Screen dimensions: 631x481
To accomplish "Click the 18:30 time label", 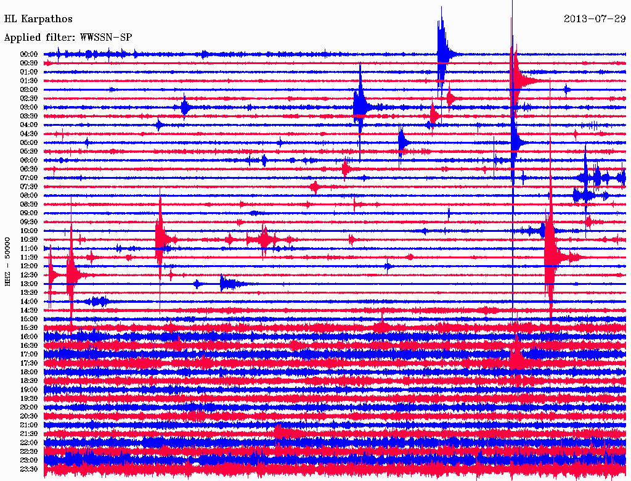I will 29,380.
